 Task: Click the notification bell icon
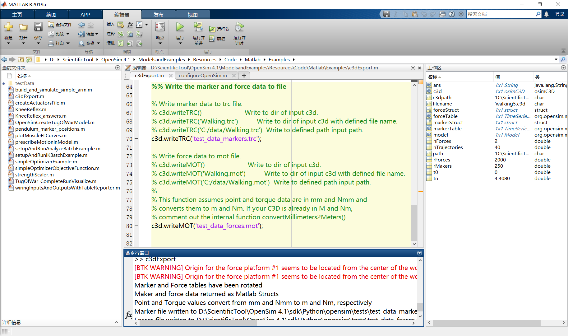[546, 14]
